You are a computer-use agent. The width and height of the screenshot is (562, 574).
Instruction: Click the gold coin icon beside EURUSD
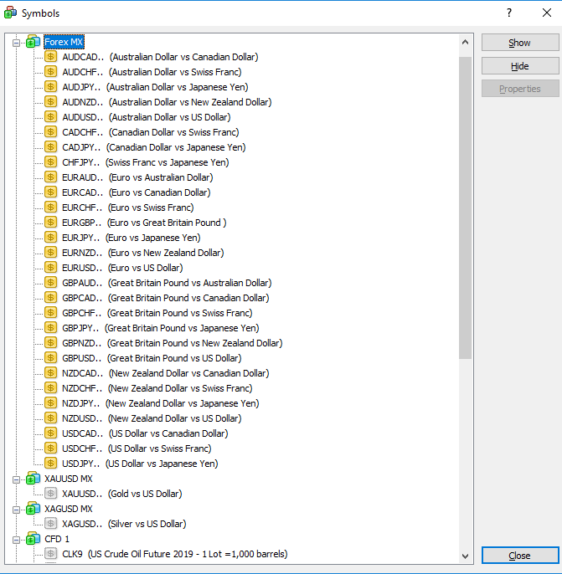click(x=51, y=268)
